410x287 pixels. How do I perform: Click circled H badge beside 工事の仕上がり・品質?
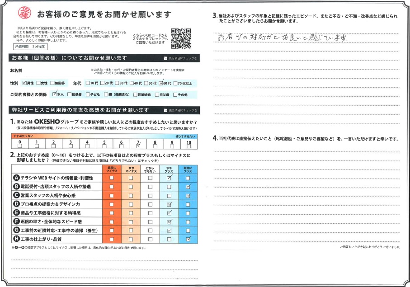16,239
